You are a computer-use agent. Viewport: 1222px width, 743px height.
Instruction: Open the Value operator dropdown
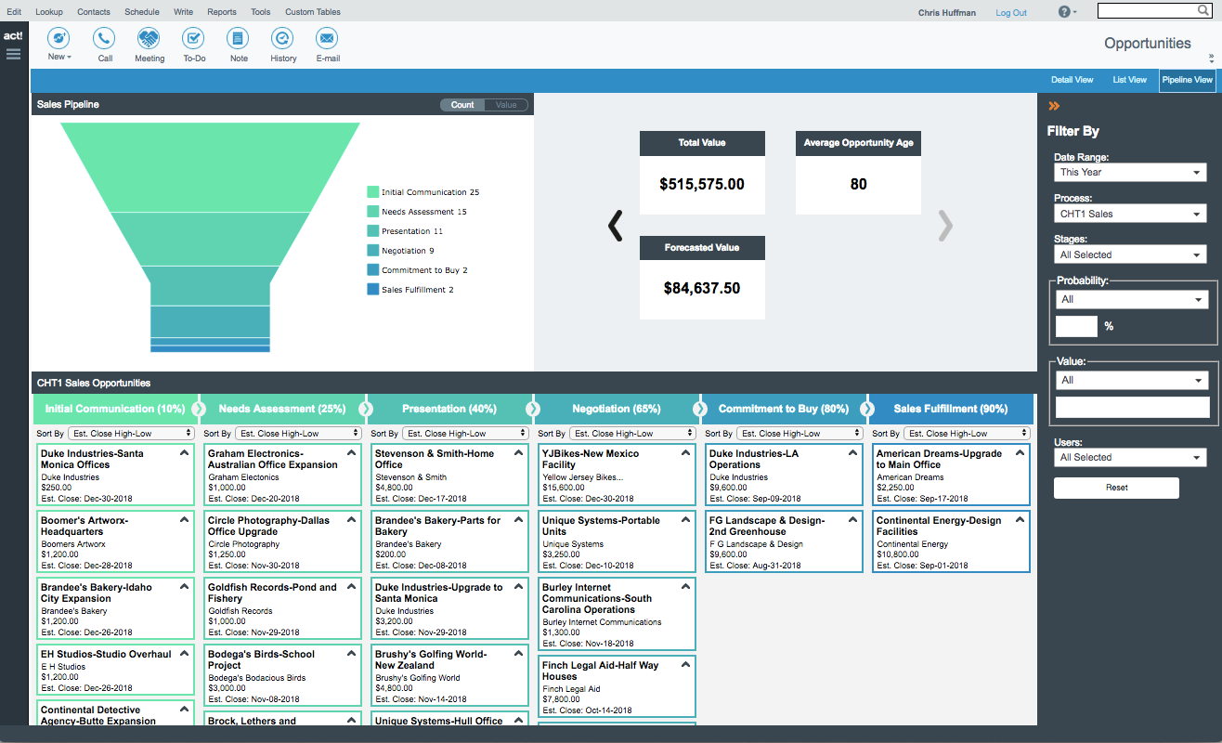[x=1132, y=380]
